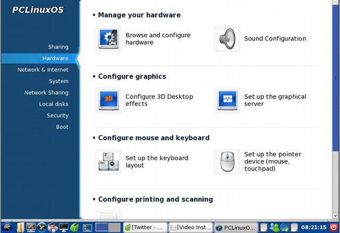Open the network monitor tray icon

click(284, 228)
